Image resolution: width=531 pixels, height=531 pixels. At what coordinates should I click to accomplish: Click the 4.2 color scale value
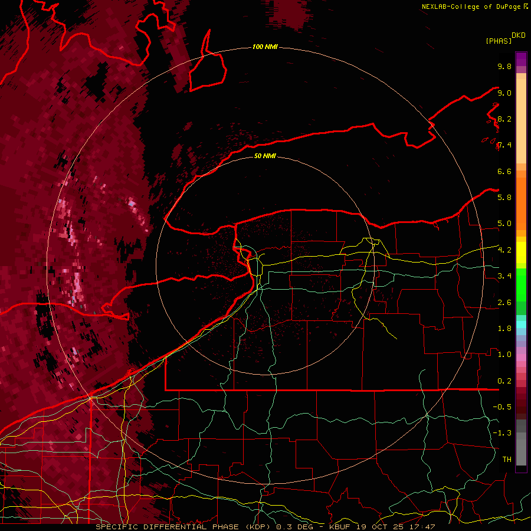tap(504, 250)
